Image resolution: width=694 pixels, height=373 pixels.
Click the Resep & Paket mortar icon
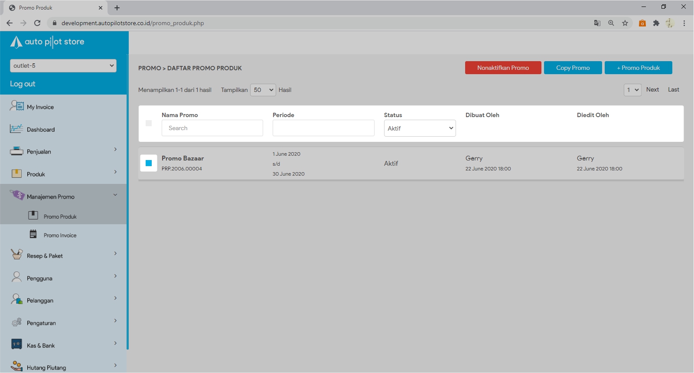tap(16, 255)
